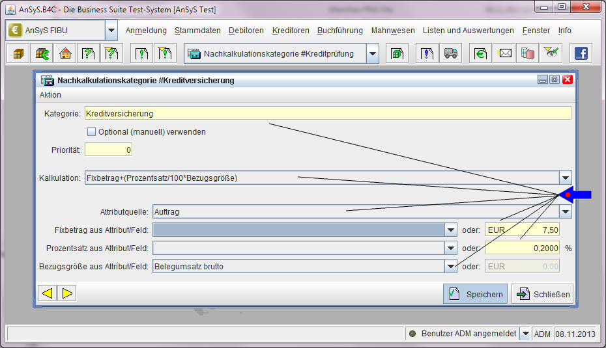The height and width of the screenshot is (348, 606).
Task: Open the AnSyS FIBU module dropdown
Action: [111, 31]
